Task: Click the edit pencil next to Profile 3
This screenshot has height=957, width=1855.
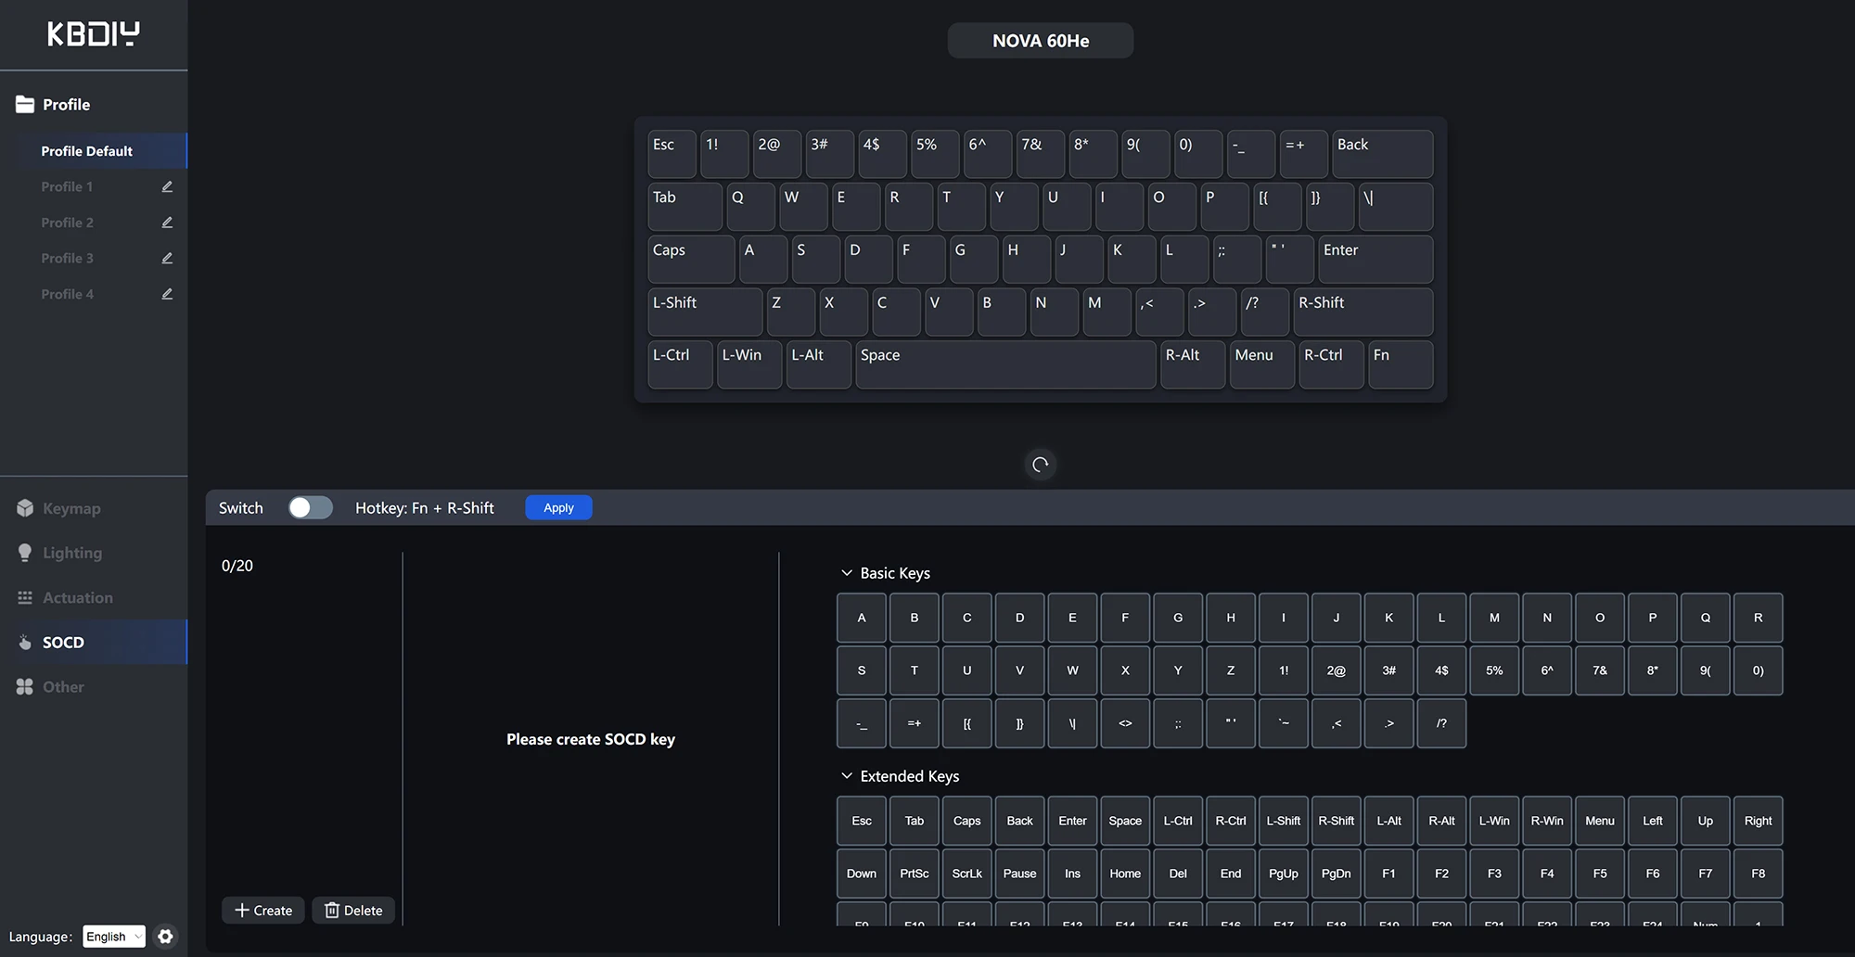Action: [x=167, y=258]
